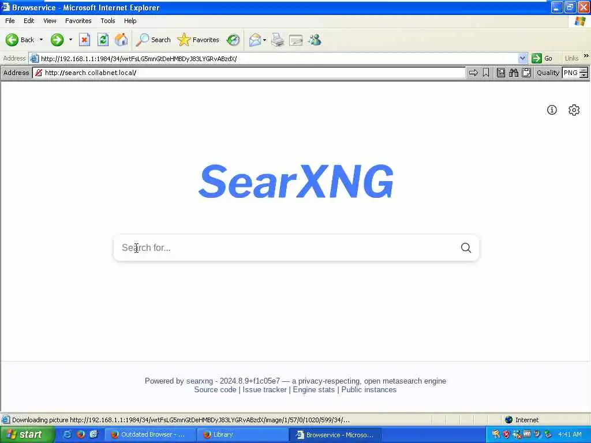
Task: Open the IE Search pane
Action: click(154, 40)
